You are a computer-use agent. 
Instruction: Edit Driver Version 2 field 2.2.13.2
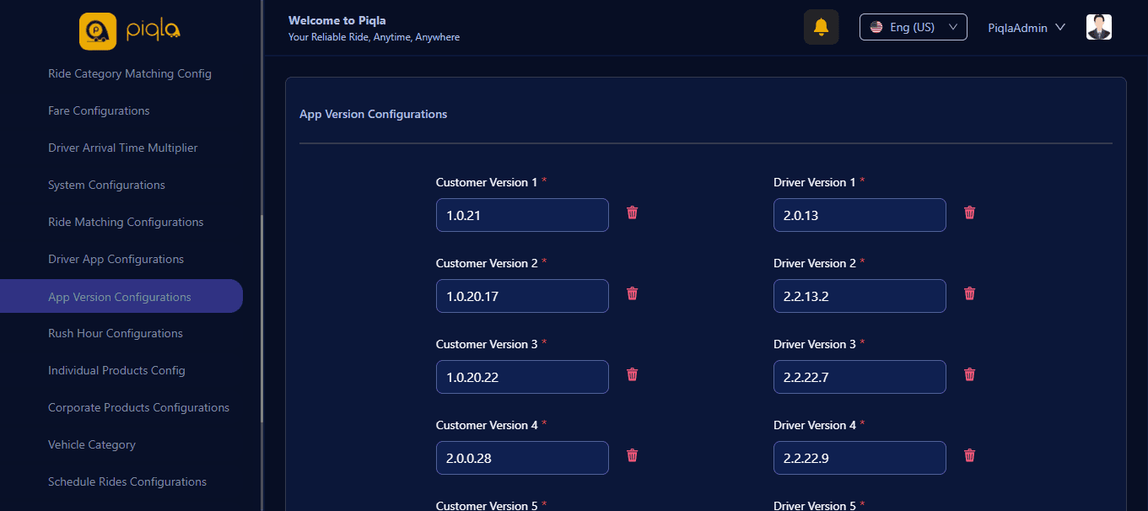point(860,296)
